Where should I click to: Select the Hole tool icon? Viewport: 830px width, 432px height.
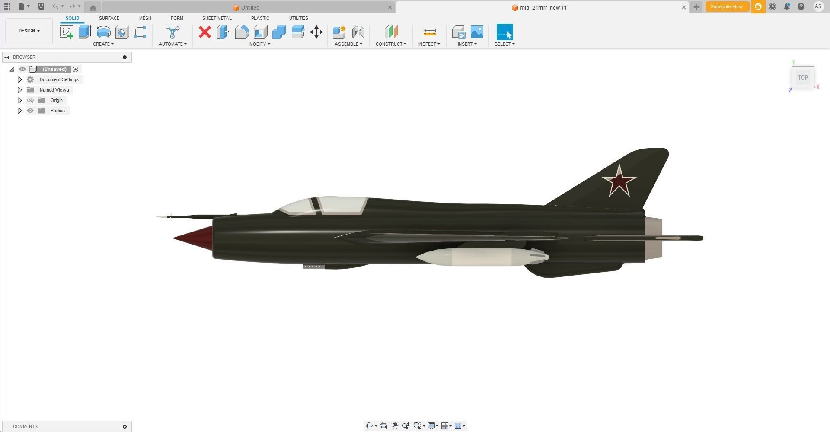122,32
